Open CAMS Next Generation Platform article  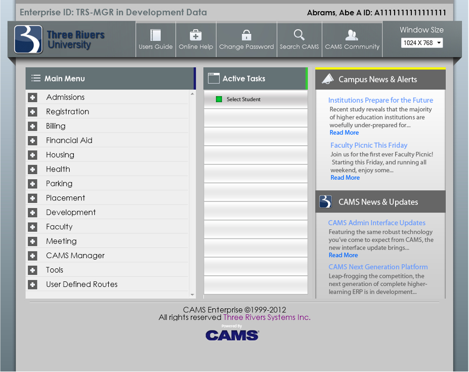coord(378,267)
